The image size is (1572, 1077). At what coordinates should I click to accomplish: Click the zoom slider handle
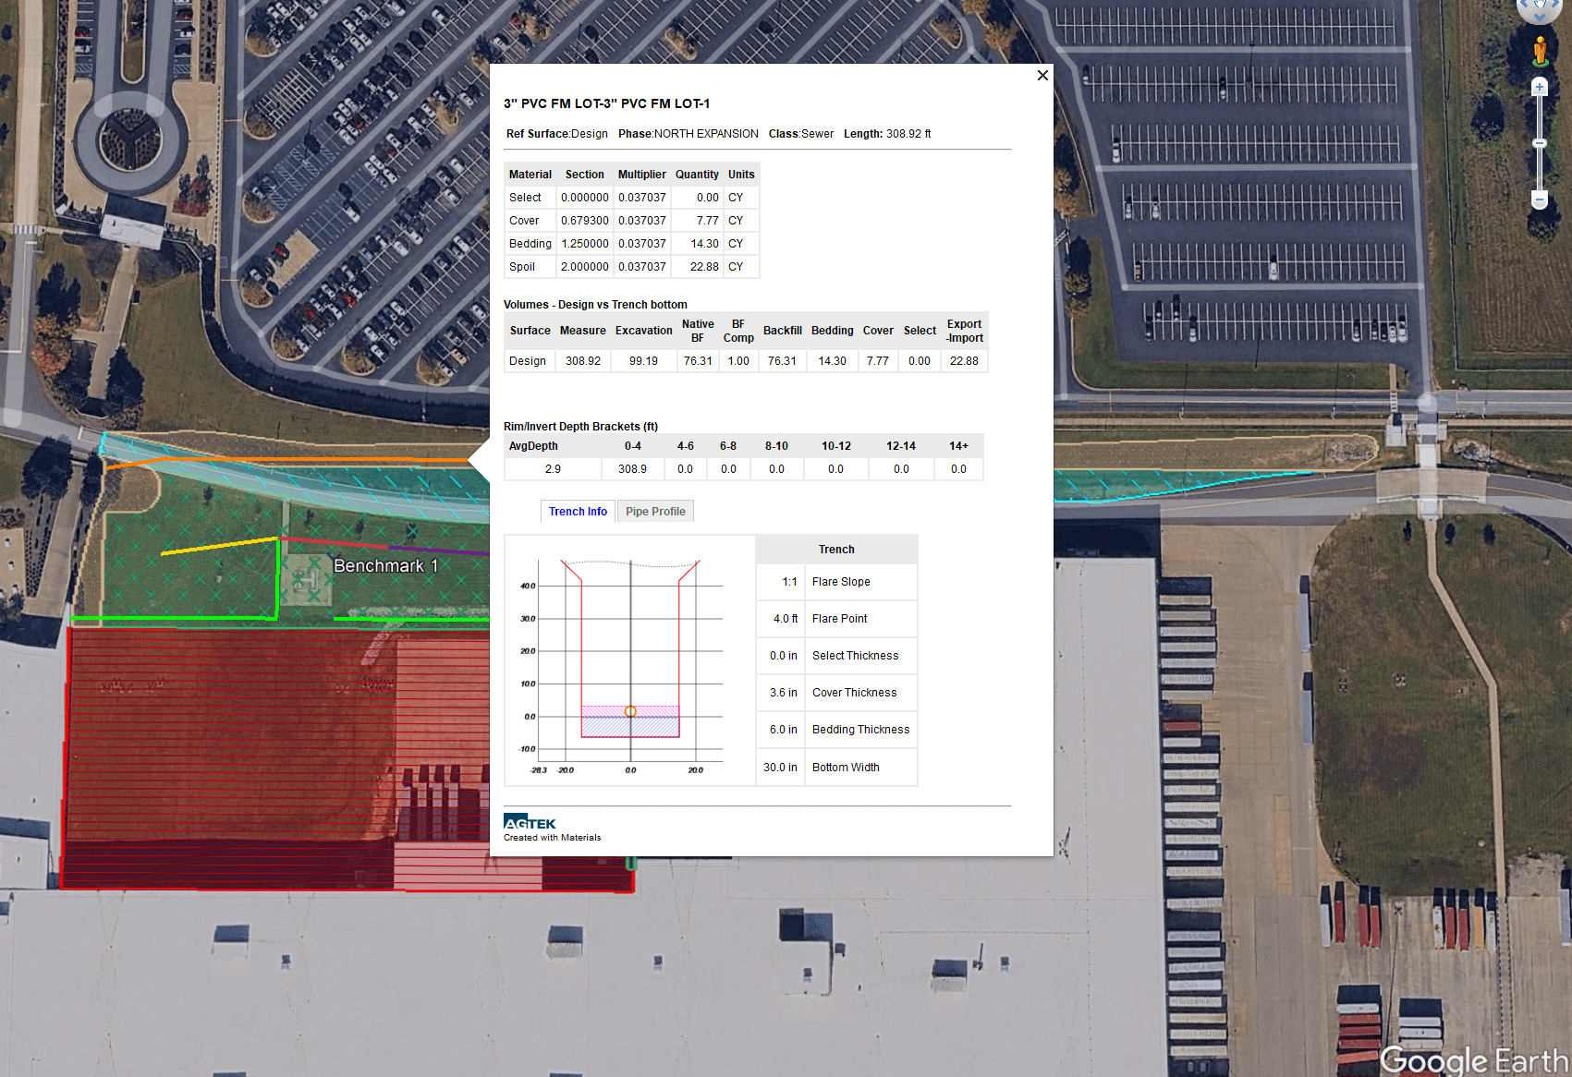click(x=1540, y=143)
